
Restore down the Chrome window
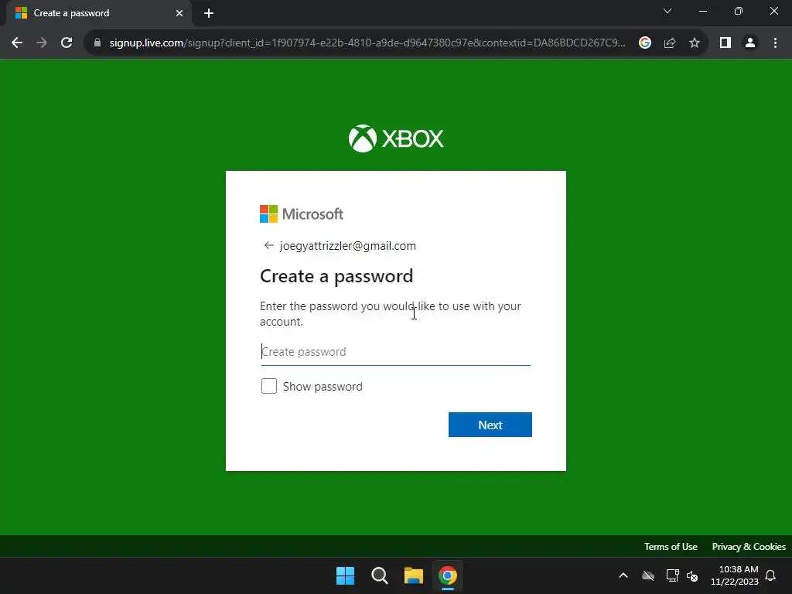[x=739, y=11]
